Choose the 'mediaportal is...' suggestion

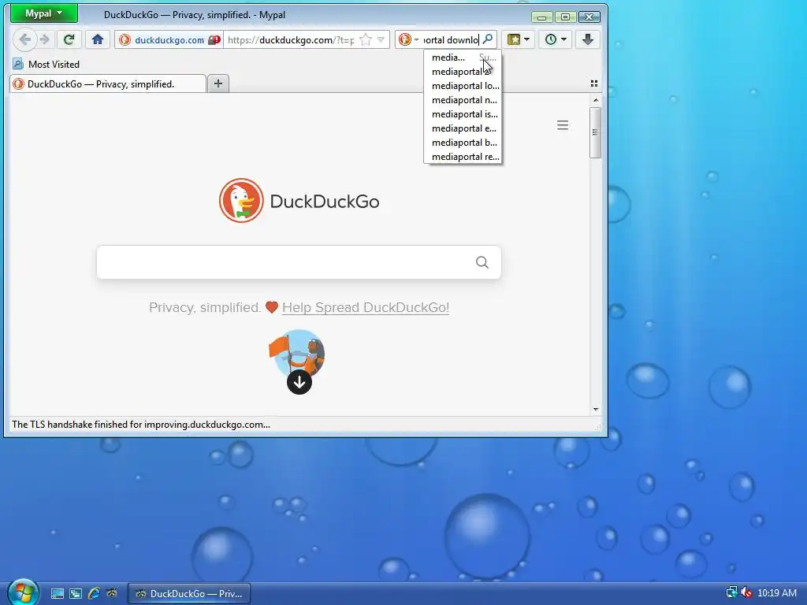coord(463,114)
